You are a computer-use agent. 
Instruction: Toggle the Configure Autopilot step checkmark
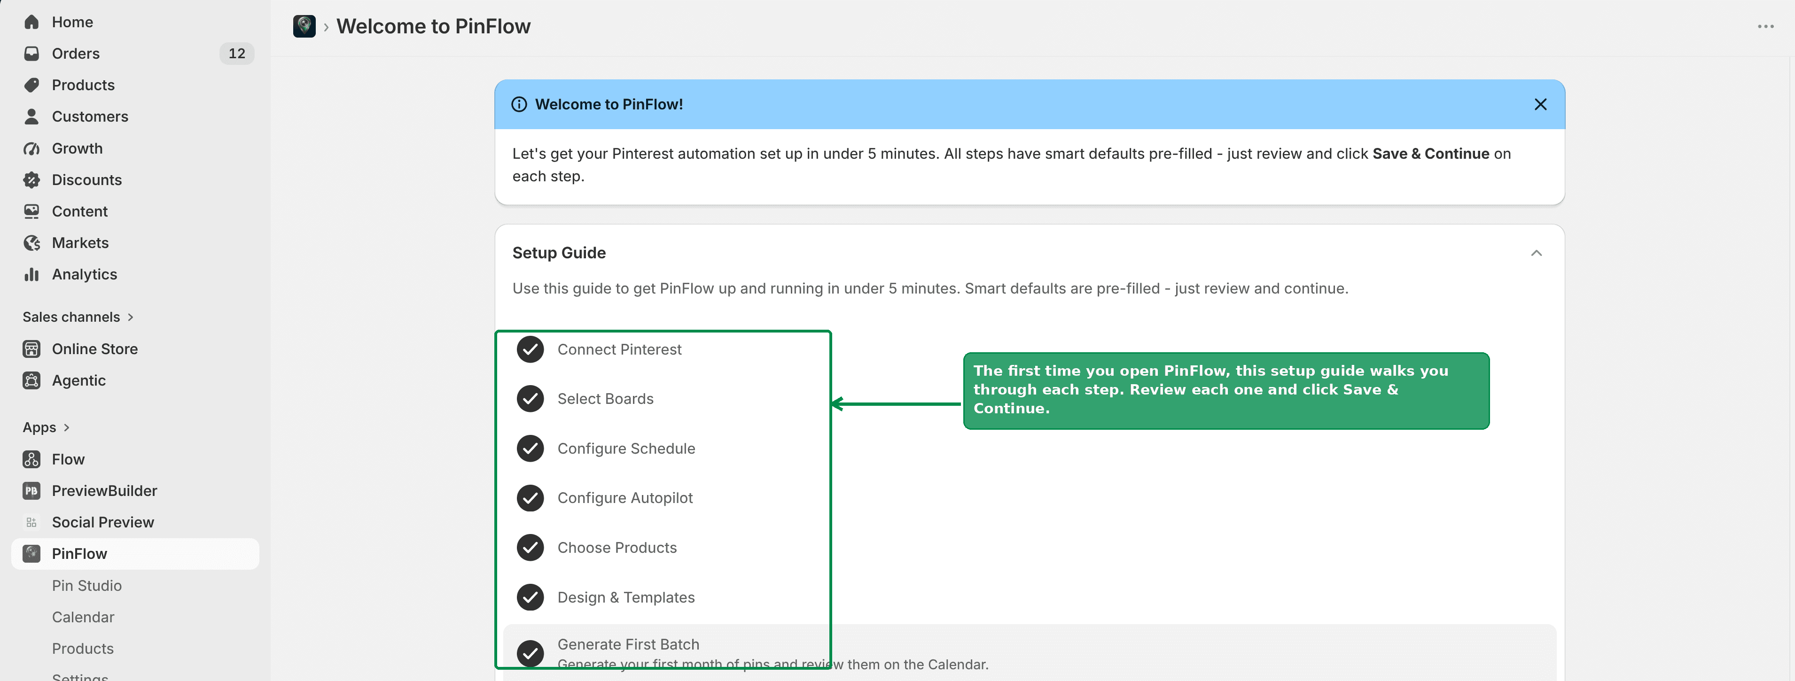[531, 498]
